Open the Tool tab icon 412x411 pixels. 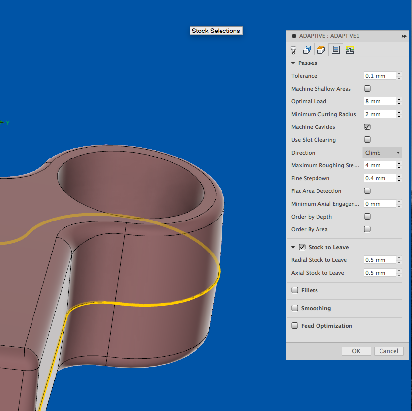tap(293, 50)
